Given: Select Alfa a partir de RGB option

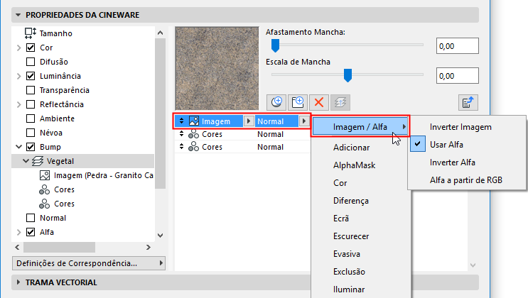Looking at the screenshot, I should coord(467,180).
